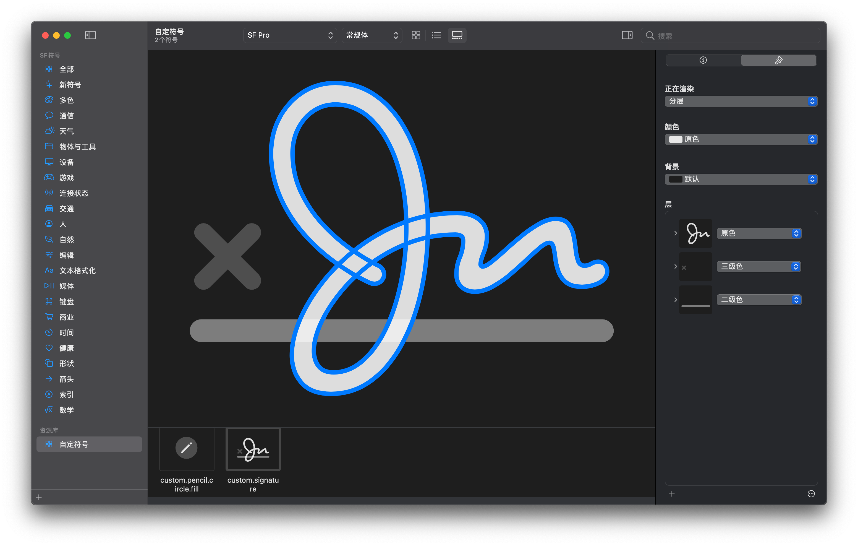Expand the 三级色 layer chevron
This screenshot has height=546, width=858.
pos(675,266)
